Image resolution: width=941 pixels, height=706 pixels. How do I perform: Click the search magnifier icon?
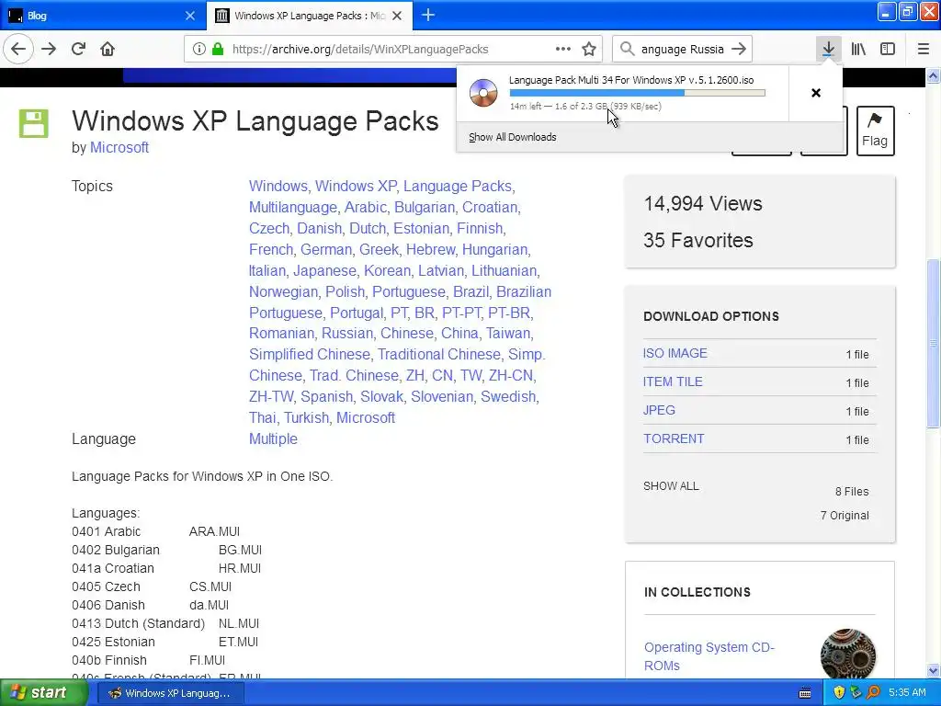pyautogui.click(x=627, y=49)
